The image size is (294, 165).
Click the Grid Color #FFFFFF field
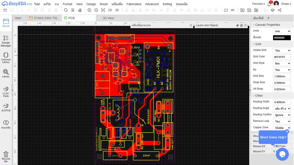(x=282, y=57)
